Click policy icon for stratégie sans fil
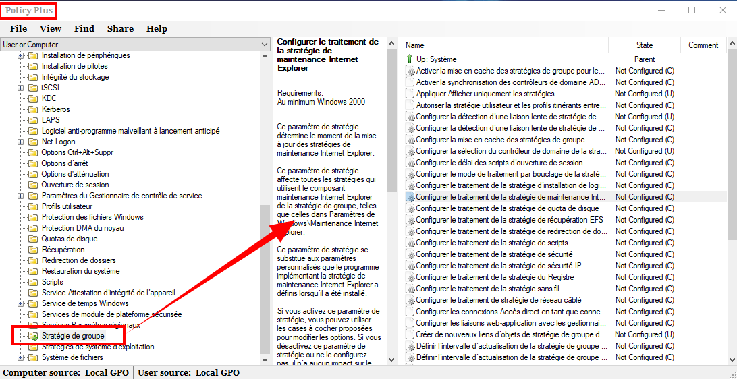 (x=410, y=289)
